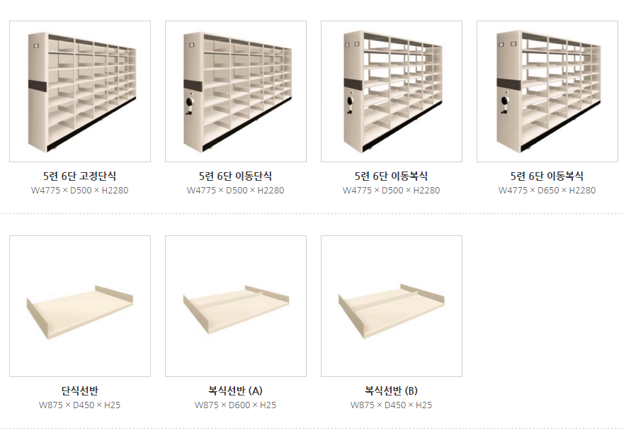Click the 5련 6단 고정단식 title

80,176
